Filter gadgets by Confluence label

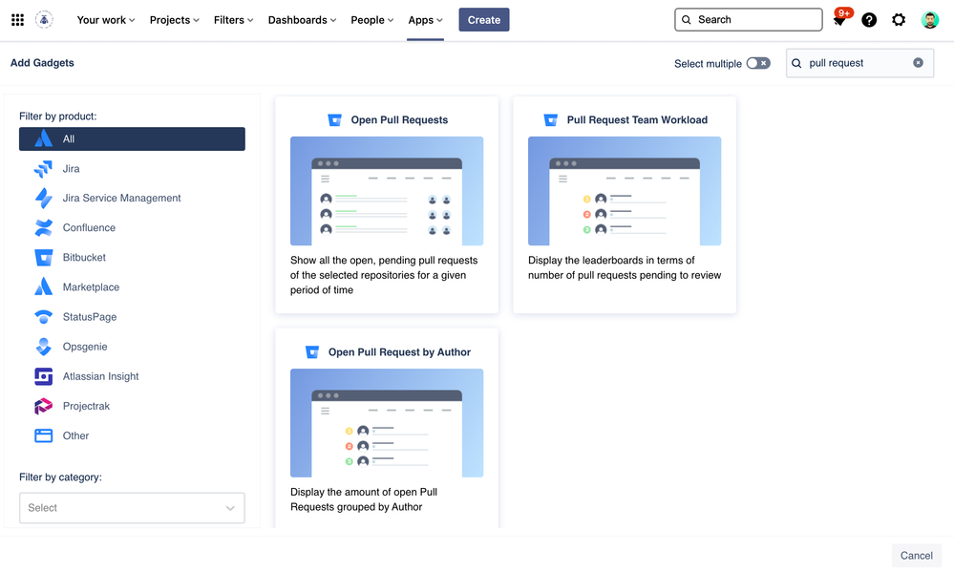(x=89, y=227)
